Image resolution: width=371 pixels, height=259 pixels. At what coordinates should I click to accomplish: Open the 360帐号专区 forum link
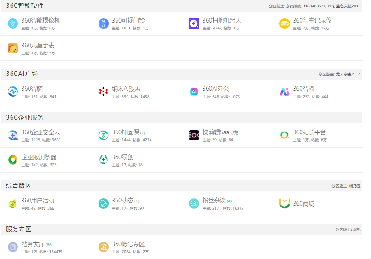(x=128, y=244)
